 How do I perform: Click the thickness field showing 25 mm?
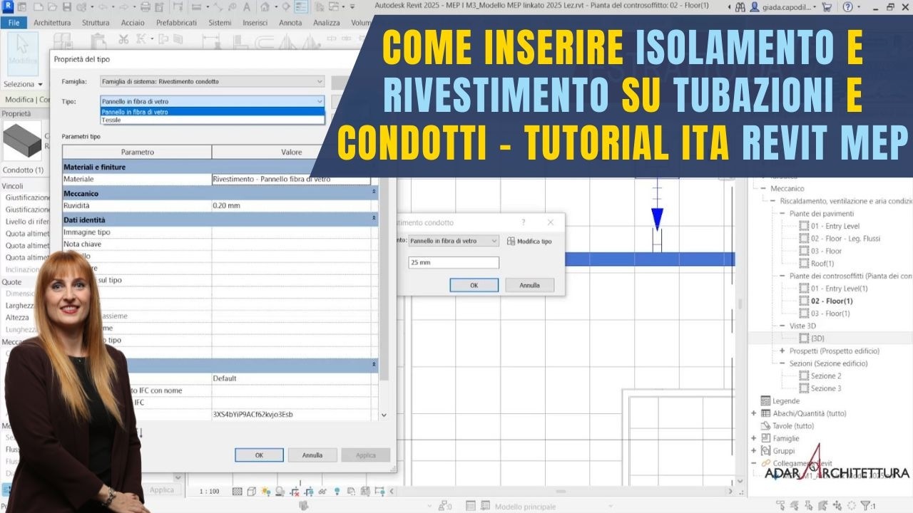[454, 262]
